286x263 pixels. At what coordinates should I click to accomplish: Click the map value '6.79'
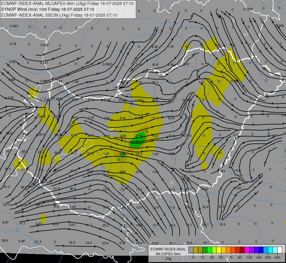(13, 44)
